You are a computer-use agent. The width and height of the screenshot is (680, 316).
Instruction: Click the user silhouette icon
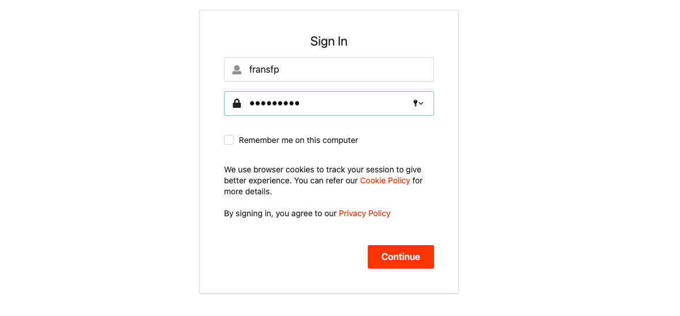tap(237, 70)
